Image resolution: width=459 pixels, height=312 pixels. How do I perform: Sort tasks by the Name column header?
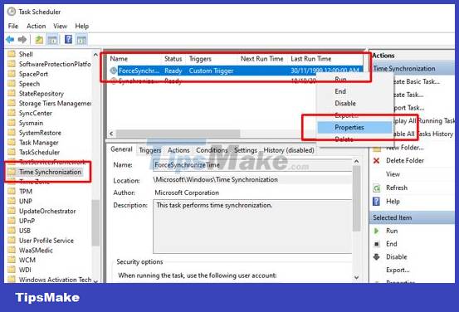coord(119,59)
